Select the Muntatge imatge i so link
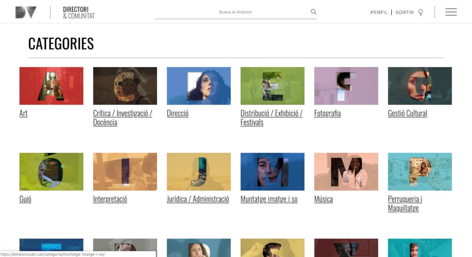The height and width of the screenshot is (257, 472). pos(269,199)
